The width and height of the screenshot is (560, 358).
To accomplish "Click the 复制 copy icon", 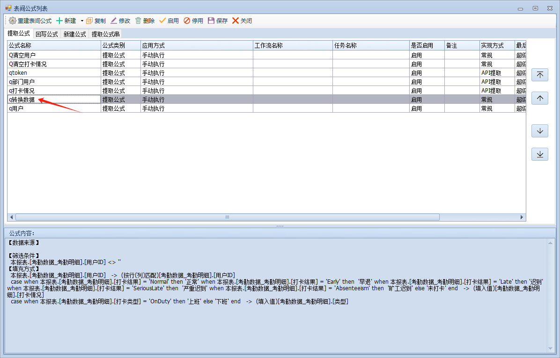I will tap(89, 21).
